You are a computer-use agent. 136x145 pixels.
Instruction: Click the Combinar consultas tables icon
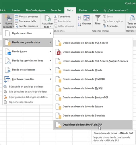point(7,79)
